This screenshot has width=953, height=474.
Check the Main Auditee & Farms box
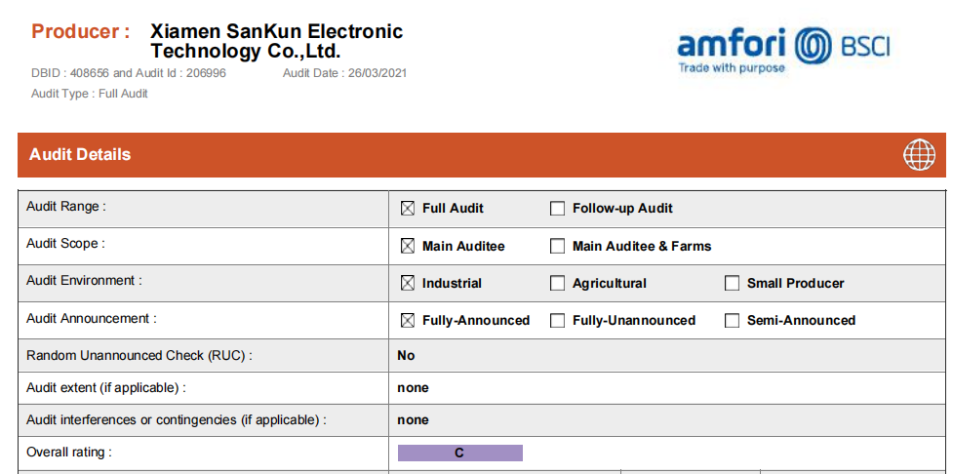(558, 246)
